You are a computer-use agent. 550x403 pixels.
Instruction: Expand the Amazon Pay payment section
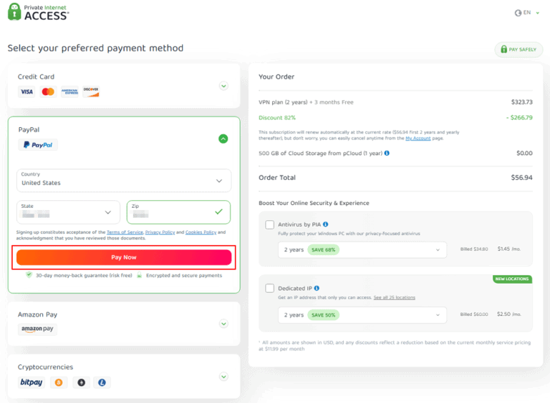223,323
